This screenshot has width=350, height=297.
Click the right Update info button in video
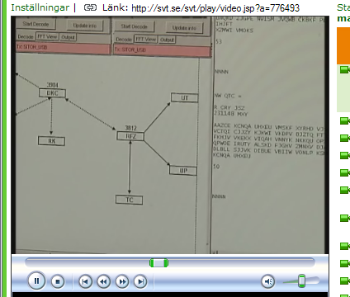click(184, 28)
